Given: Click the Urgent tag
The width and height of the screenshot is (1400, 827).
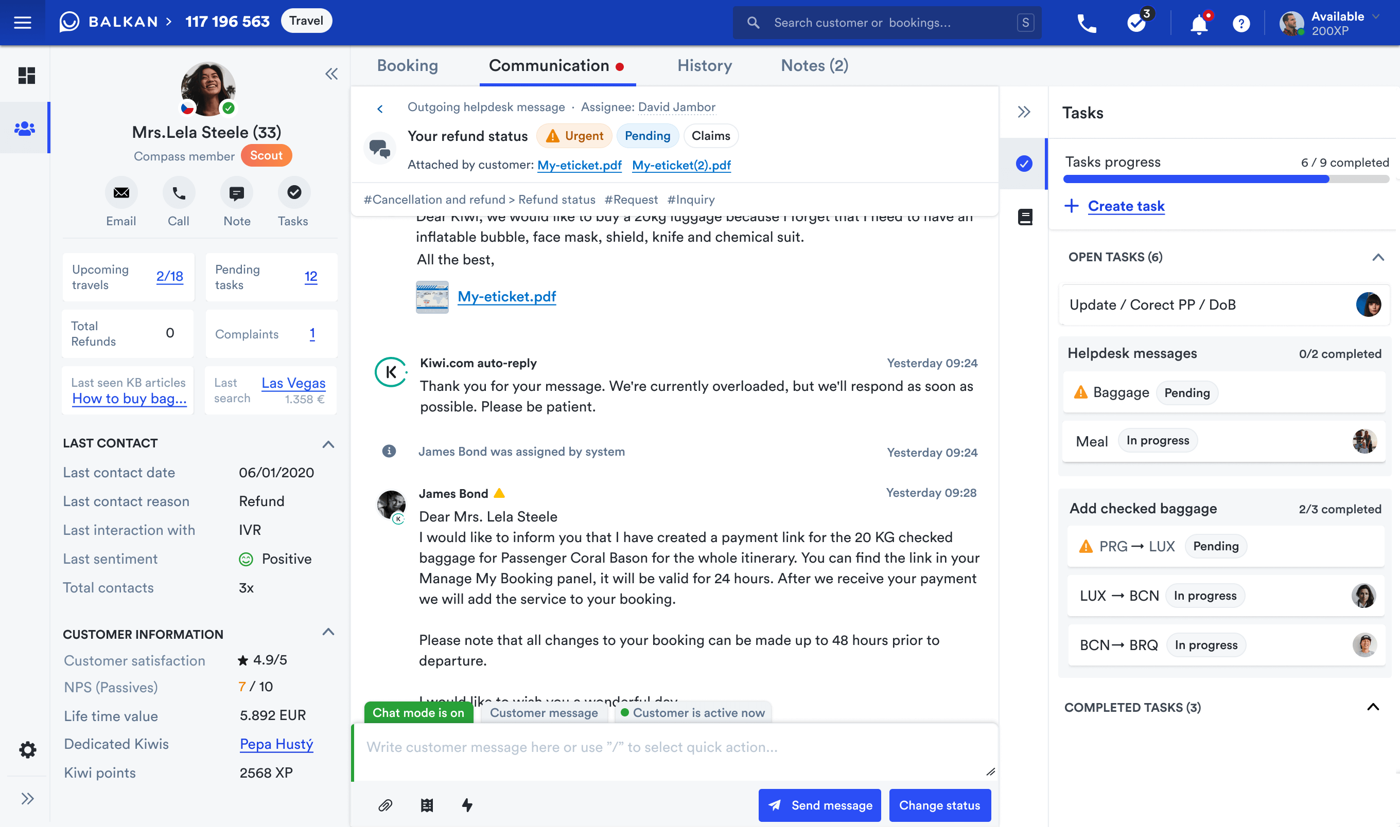Looking at the screenshot, I should [574, 136].
